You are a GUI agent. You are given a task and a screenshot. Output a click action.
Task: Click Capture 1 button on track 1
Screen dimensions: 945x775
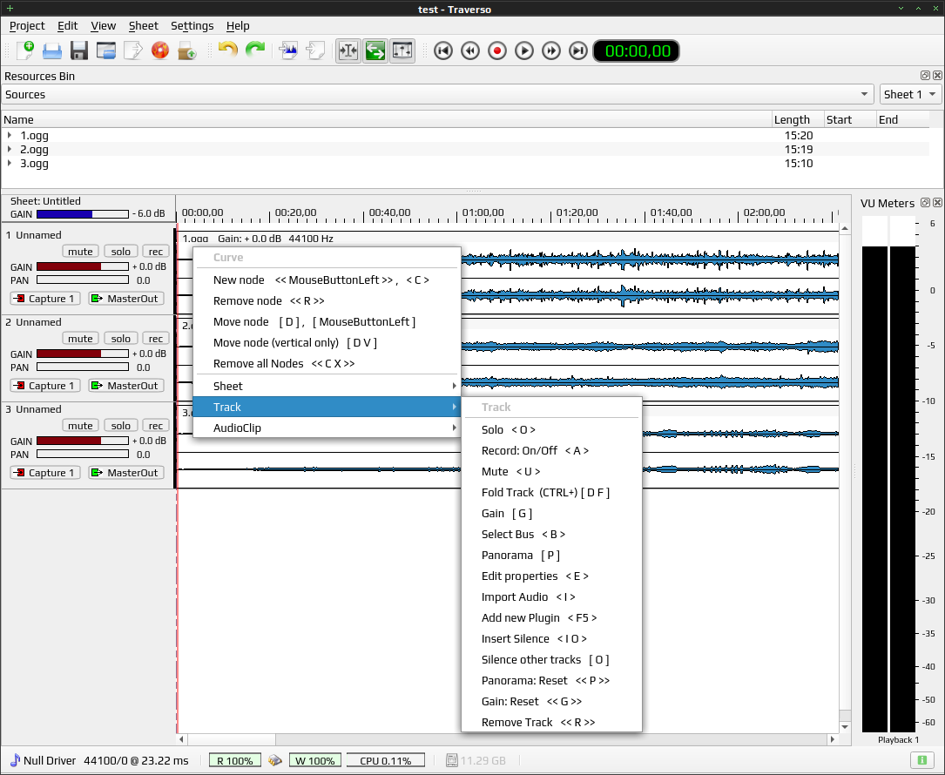(45, 299)
